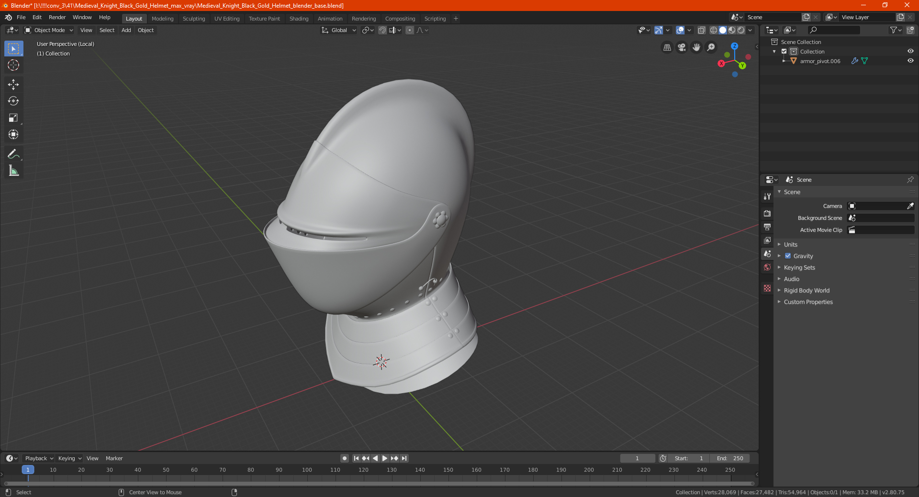The width and height of the screenshot is (919, 497).
Task: Select the Select Box tool
Action: (x=13, y=49)
